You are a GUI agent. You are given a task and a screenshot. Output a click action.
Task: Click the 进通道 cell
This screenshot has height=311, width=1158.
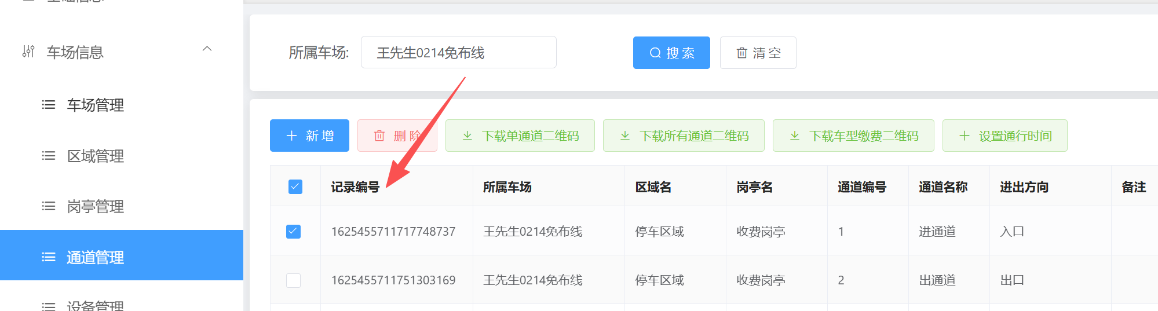click(x=937, y=232)
